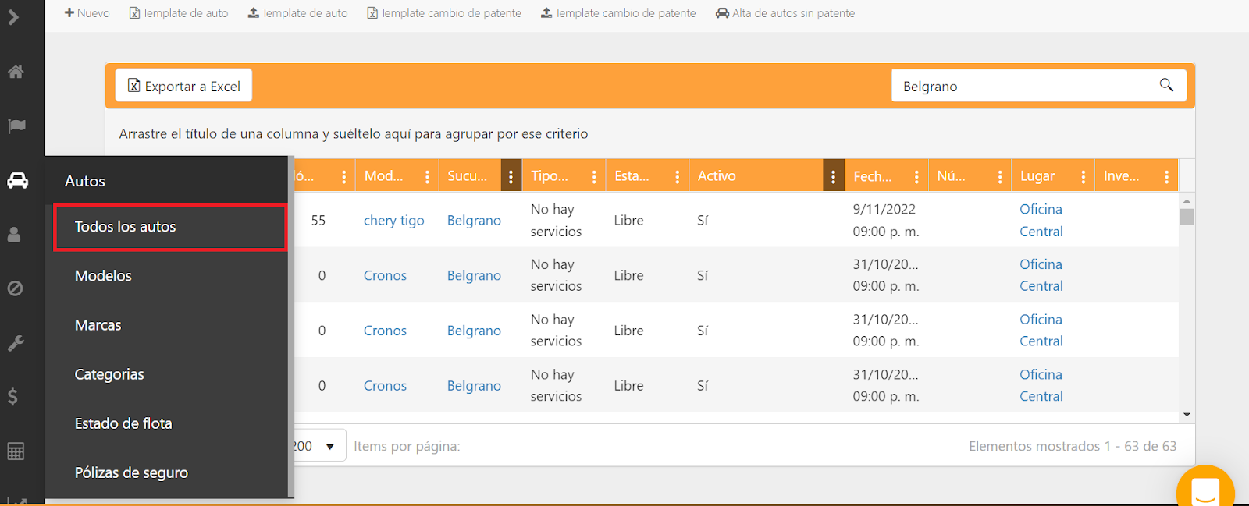This screenshot has width=1249, height=506.
Task: Open Modelos from the Autos menu
Action: click(103, 276)
